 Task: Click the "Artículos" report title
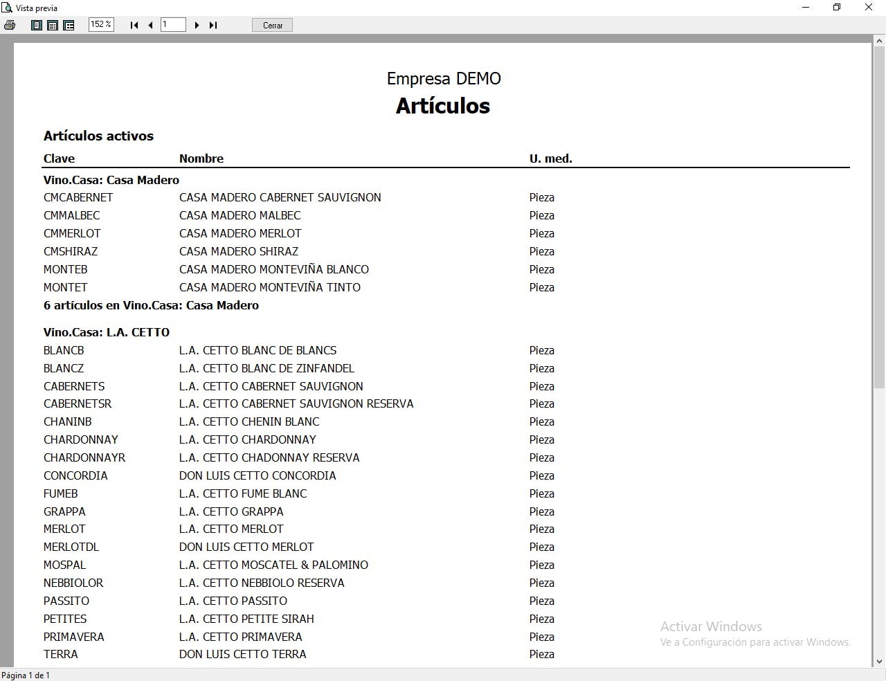443,106
